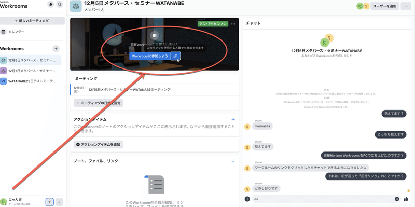Click message それは、私が送った「招待リンク」のことですか？
The image size is (415, 207).
click(x=366, y=176)
